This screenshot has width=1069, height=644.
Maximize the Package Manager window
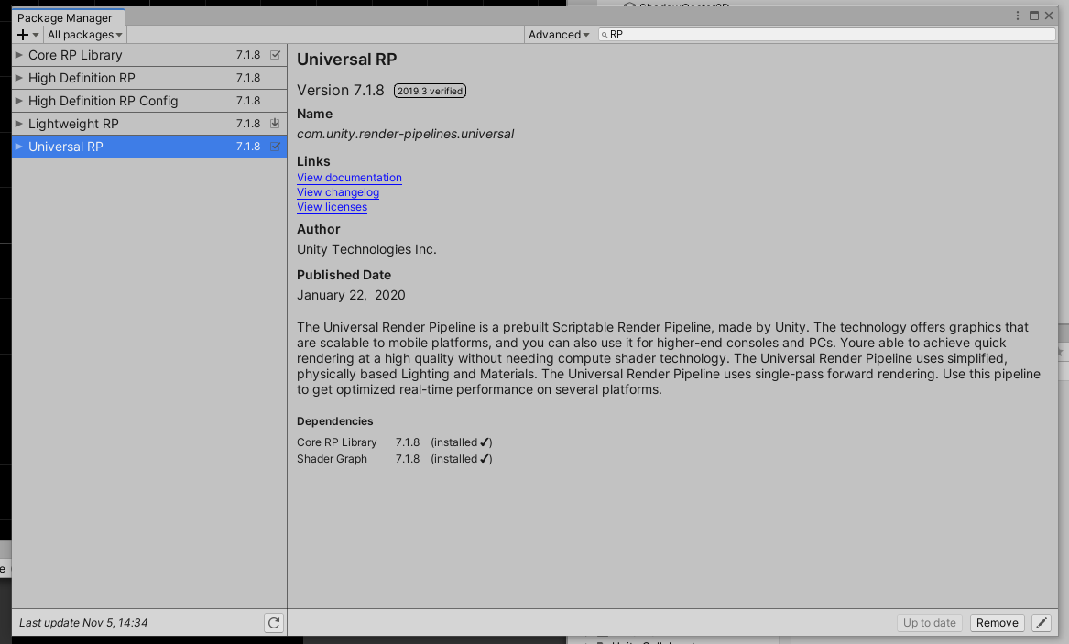[x=1034, y=16]
